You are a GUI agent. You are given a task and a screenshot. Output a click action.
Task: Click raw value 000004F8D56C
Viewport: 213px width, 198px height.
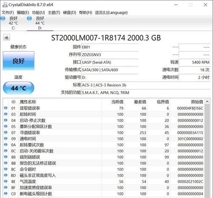[x=190, y=108]
